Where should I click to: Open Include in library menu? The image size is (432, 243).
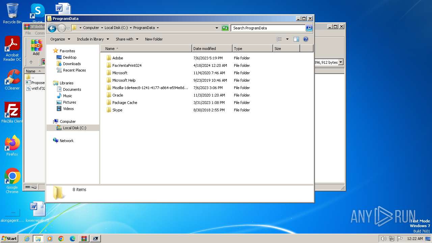tap(92, 39)
